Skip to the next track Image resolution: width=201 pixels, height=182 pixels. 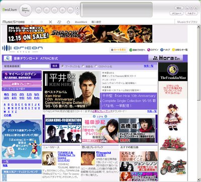pos(70,10)
